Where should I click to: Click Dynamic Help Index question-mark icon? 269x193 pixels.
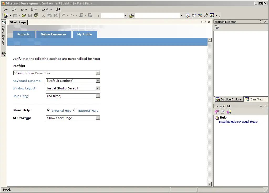pyautogui.click(x=223, y=112)
